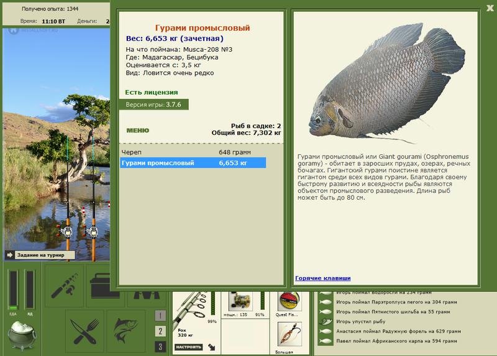497x356 pixels.
Task: Click message Игорь упустил рыбу
Action: pos(361,321)
